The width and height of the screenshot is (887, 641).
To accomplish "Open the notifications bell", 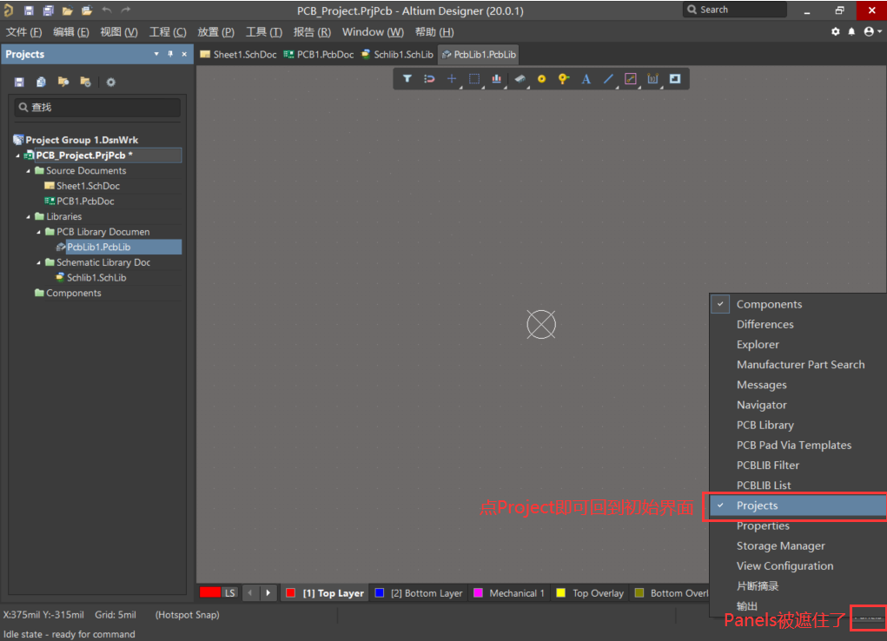I will coord(851,31).
